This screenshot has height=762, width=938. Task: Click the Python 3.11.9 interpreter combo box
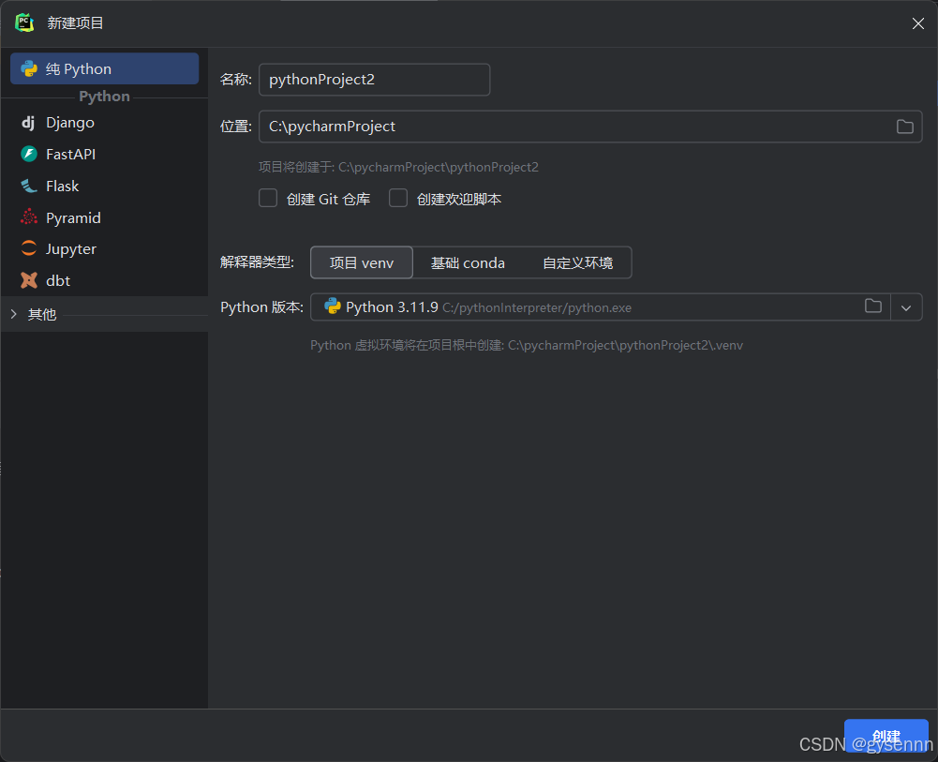tap(617, 306)
